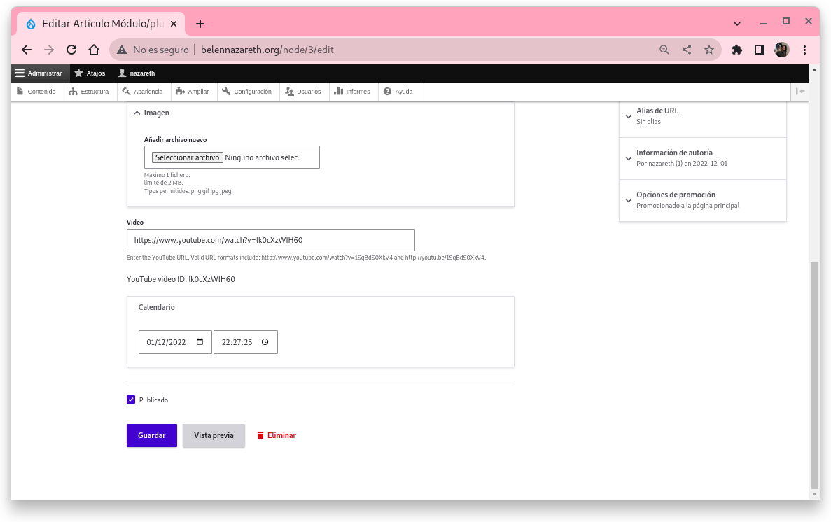Open the browser extensions puzzle icon
The height and width of the screenshot is (522, 831).
coord(736,50)
